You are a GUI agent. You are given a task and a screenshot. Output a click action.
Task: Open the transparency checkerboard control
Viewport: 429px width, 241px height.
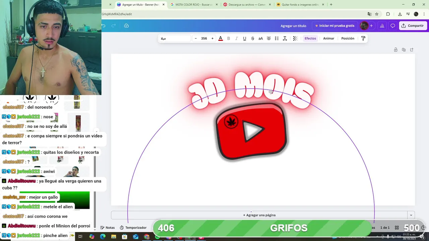[x=295, y=38]
